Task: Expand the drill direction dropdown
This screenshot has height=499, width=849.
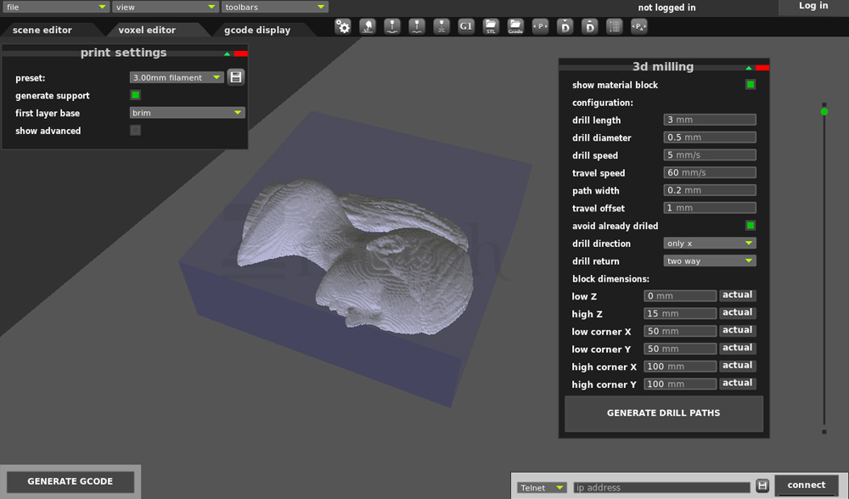Action: [x=710, y=244]
